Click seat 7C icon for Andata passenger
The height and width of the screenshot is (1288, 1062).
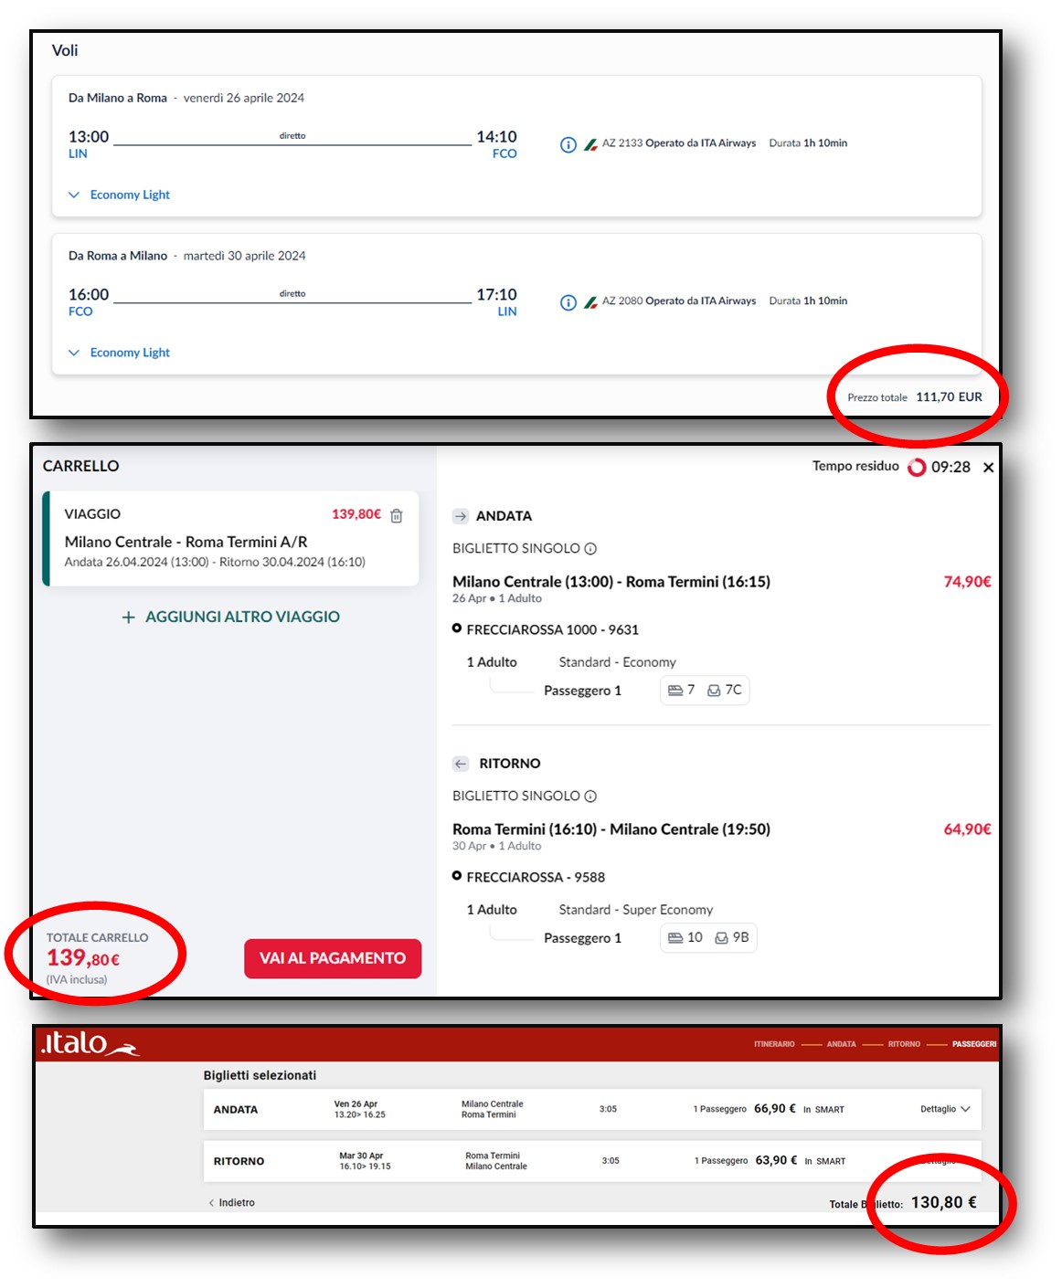714,691
